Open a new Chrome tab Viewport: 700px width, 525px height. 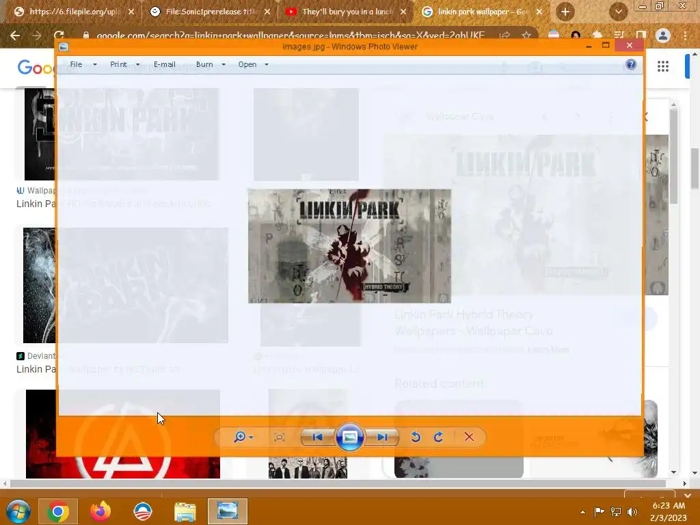(x=565, y=12)
